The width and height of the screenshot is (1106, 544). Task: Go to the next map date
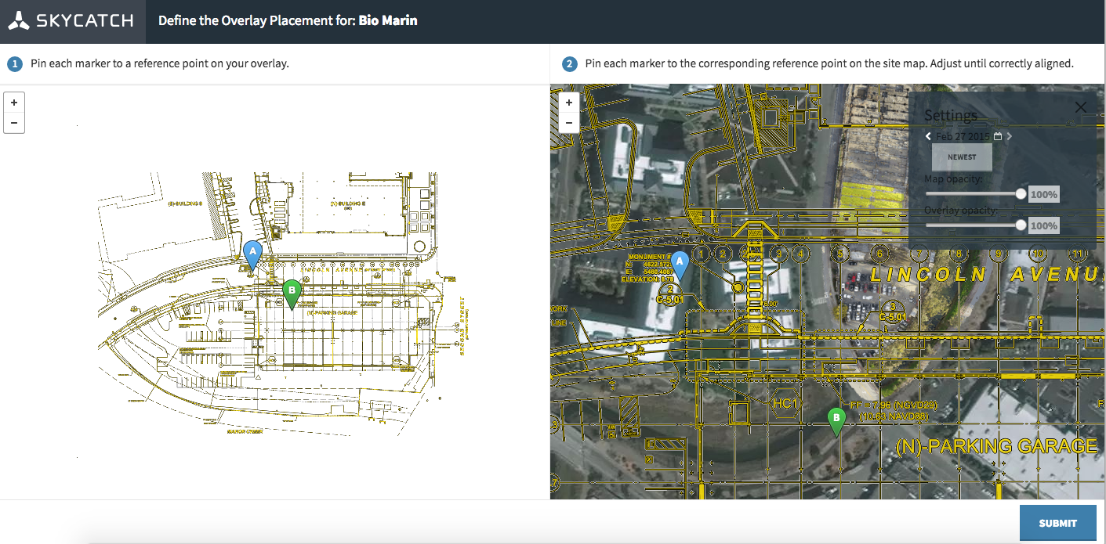(1010, 136)
